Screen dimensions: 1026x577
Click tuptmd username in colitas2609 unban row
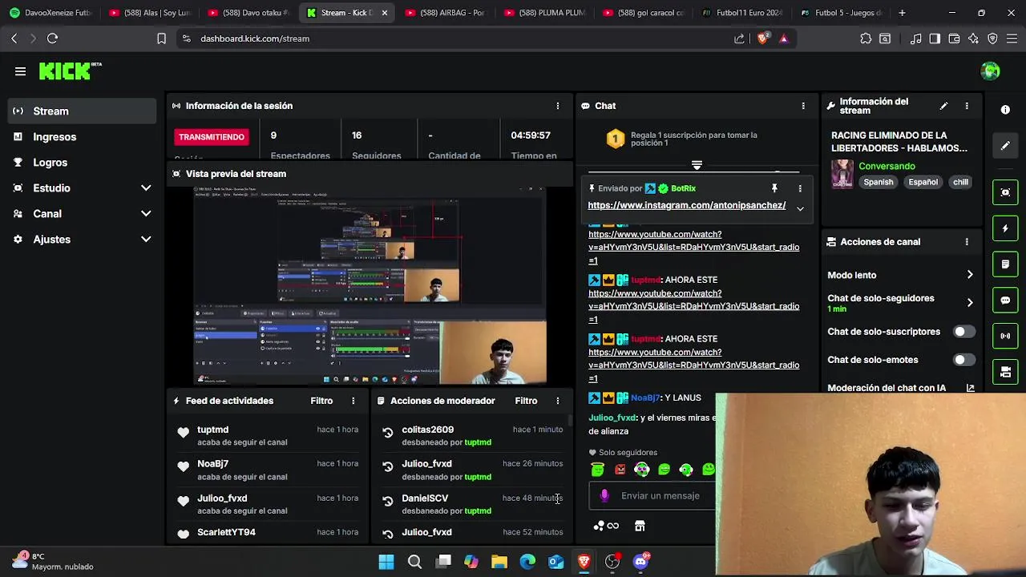(478, 442)
